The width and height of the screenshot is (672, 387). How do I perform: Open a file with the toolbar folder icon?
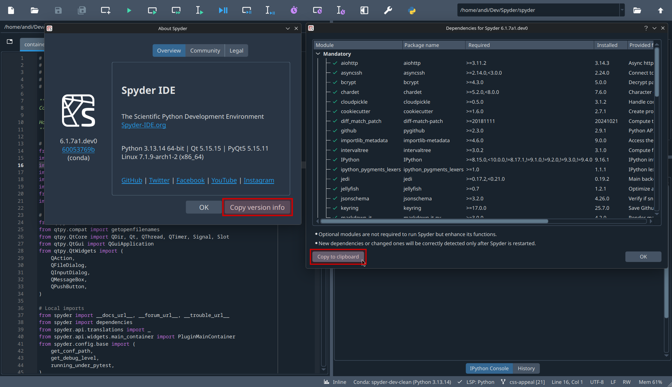(x=34, y=11)
